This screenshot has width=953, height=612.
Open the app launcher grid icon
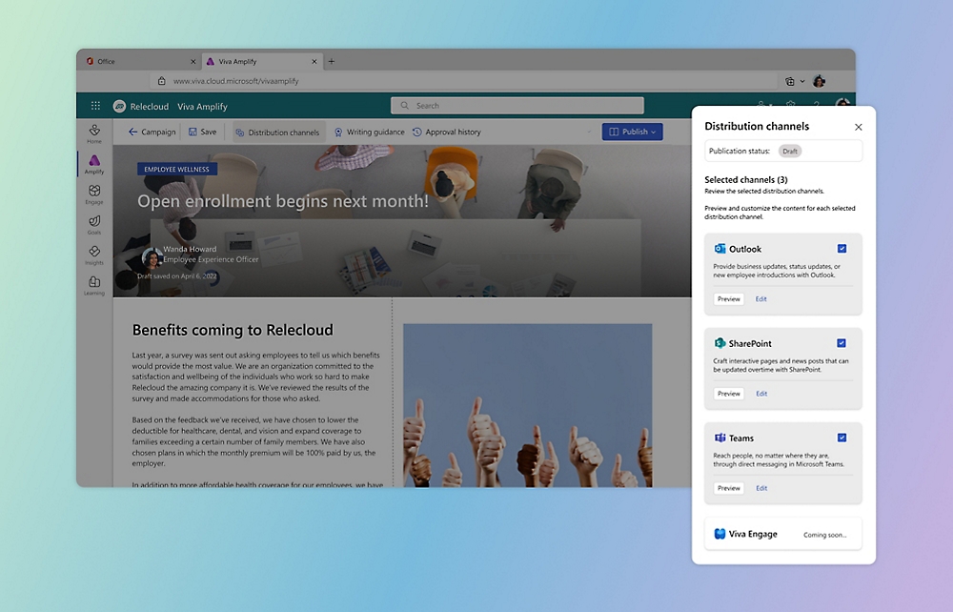pos(95,106)
